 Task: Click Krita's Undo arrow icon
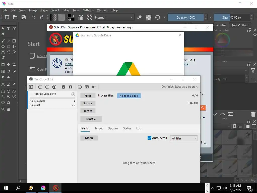pos(34,17)
